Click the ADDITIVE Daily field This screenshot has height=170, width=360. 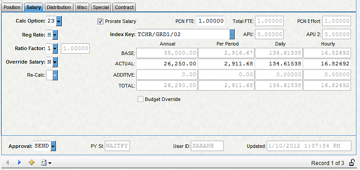[279, 74]
